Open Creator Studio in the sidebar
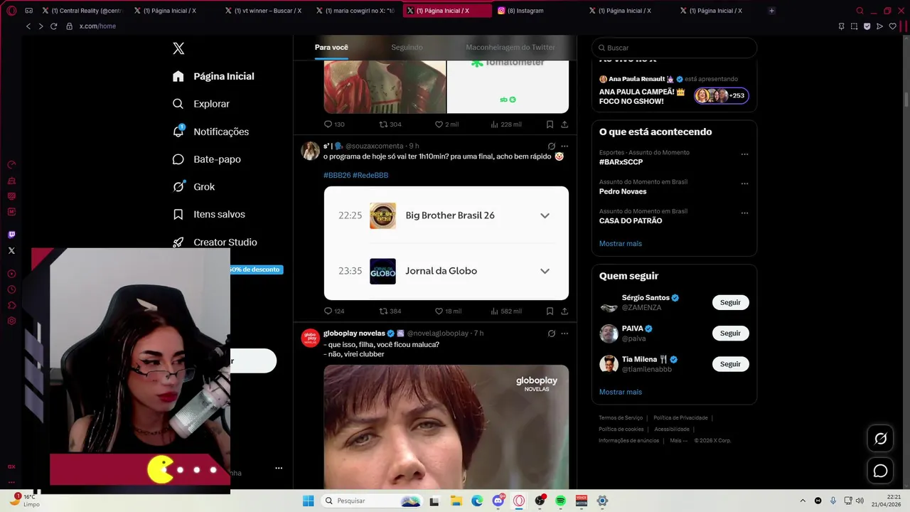The height and width of the screenshot is (512, 910). [x=215, y=242]
